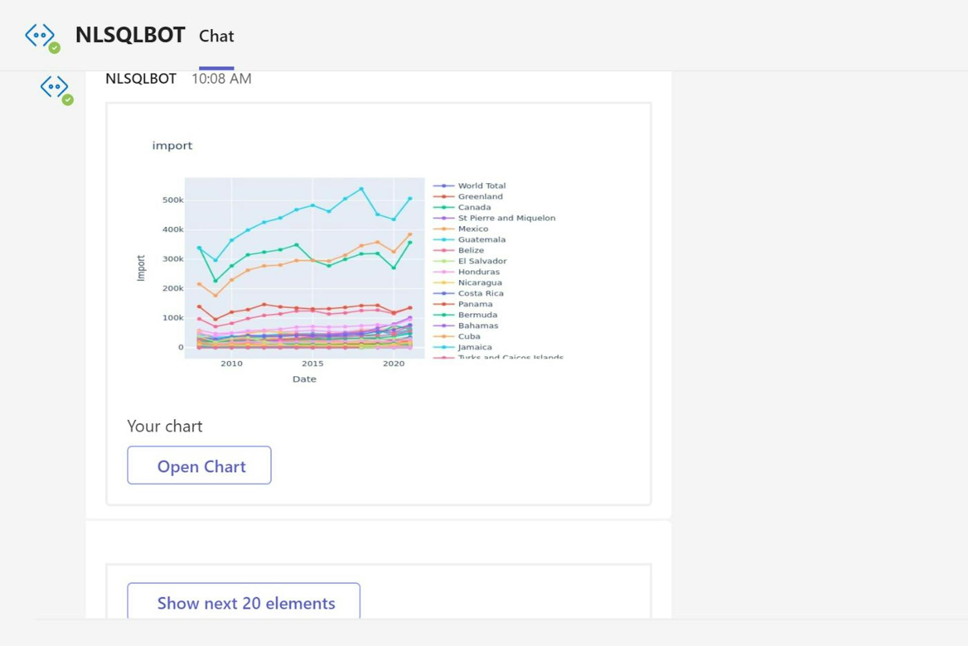Click the import chart thumbnail
The height and width of the screenshot is (646, 968).
pyautogui.click(x=302, y=262)
